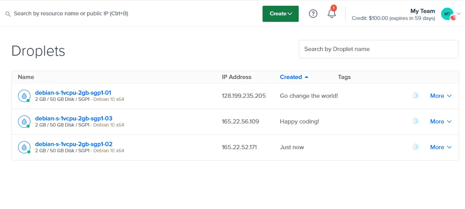465x209 pixels.
Task: Click the 'Just now' created text
Action: point(292,147)
